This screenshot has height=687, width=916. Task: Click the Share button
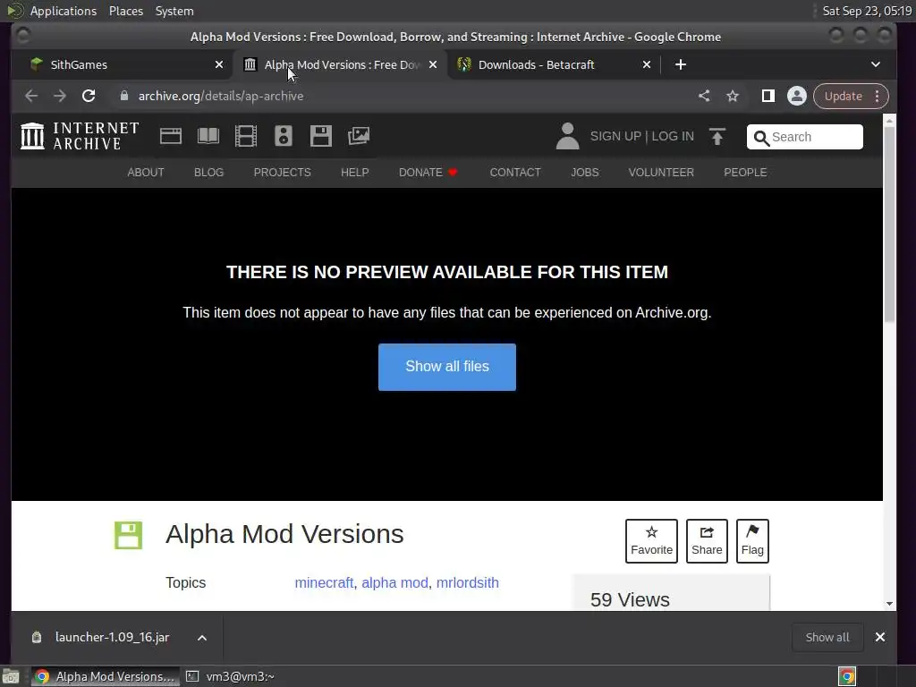pos(707,541)
